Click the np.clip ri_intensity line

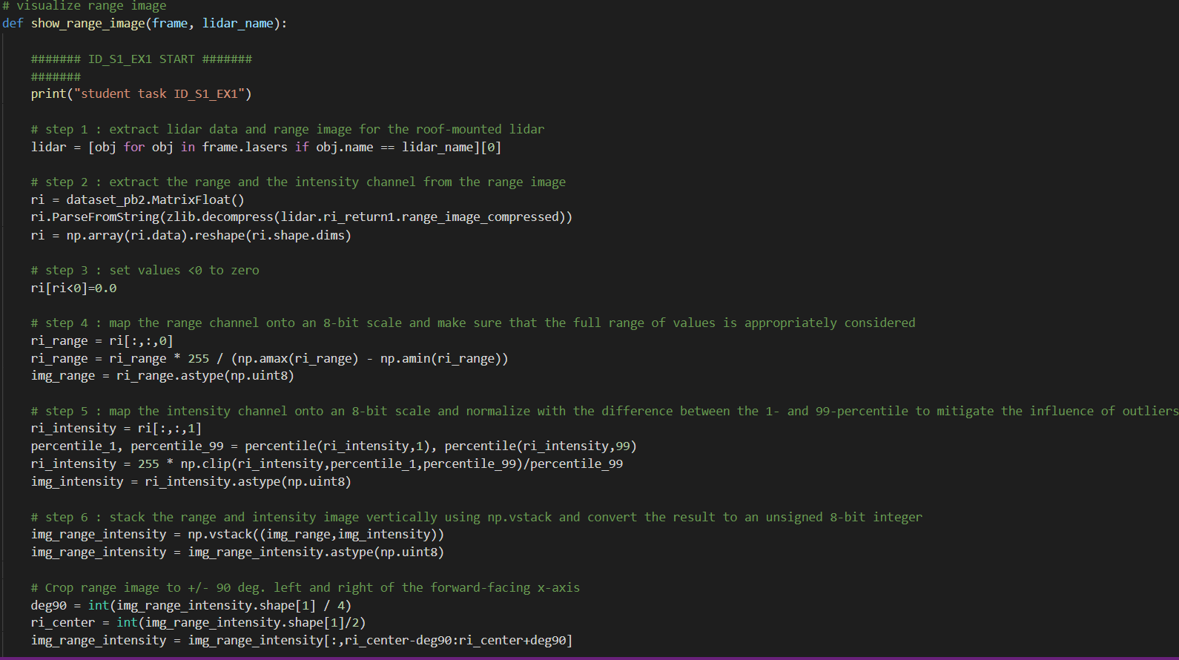[x=327, y=464]
